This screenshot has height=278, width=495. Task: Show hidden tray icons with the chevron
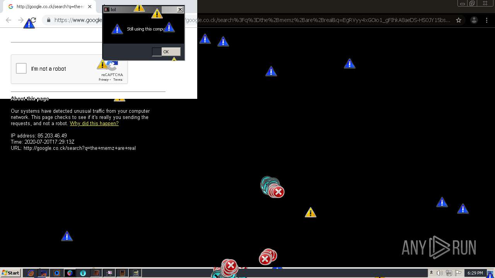[x=431, y=273]
